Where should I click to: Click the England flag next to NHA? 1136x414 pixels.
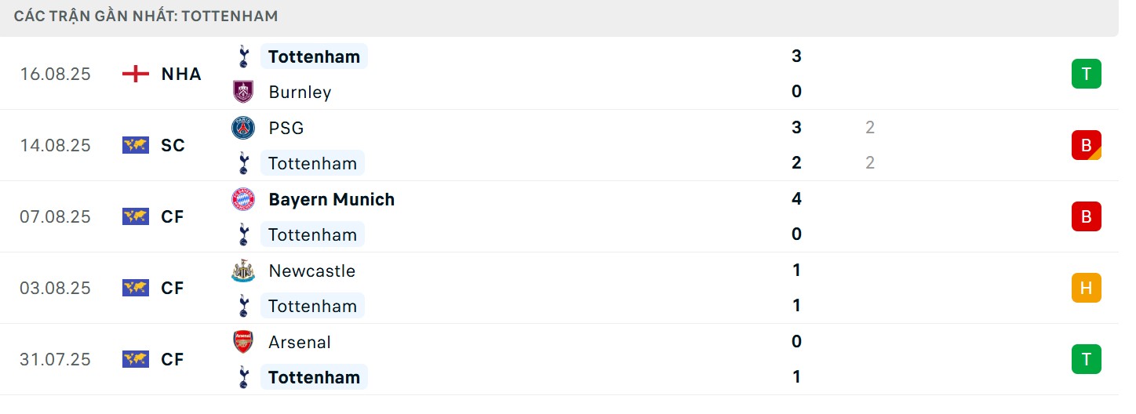pos(136,74)
